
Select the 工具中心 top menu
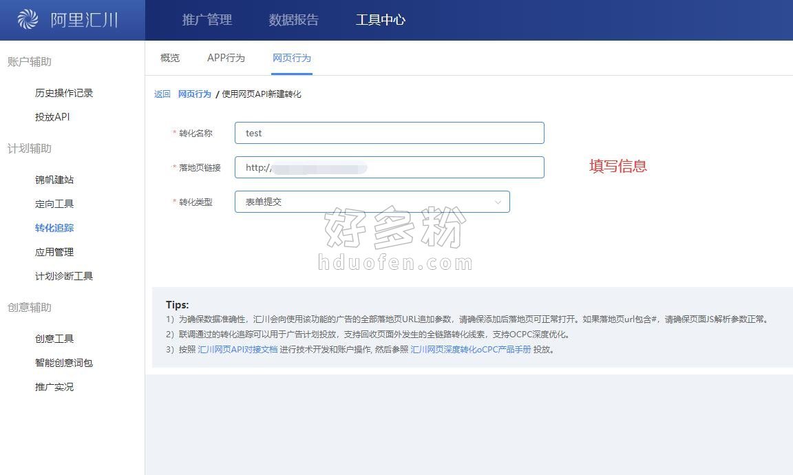pyautogui.click(x=380, y=20)
